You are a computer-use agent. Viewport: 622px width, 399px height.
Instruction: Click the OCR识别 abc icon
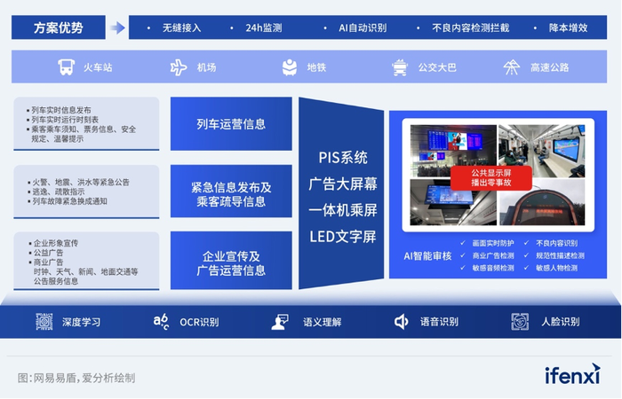[161, 321]
